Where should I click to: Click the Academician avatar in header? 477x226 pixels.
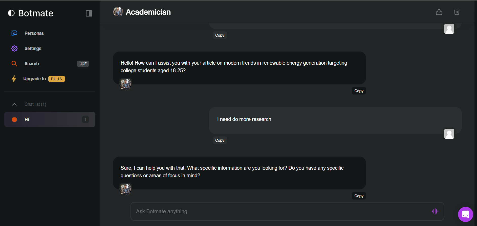118,12
